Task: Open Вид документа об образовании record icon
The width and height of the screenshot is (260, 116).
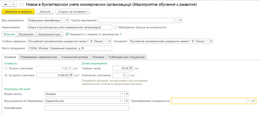Action: (x=127, y=101)
